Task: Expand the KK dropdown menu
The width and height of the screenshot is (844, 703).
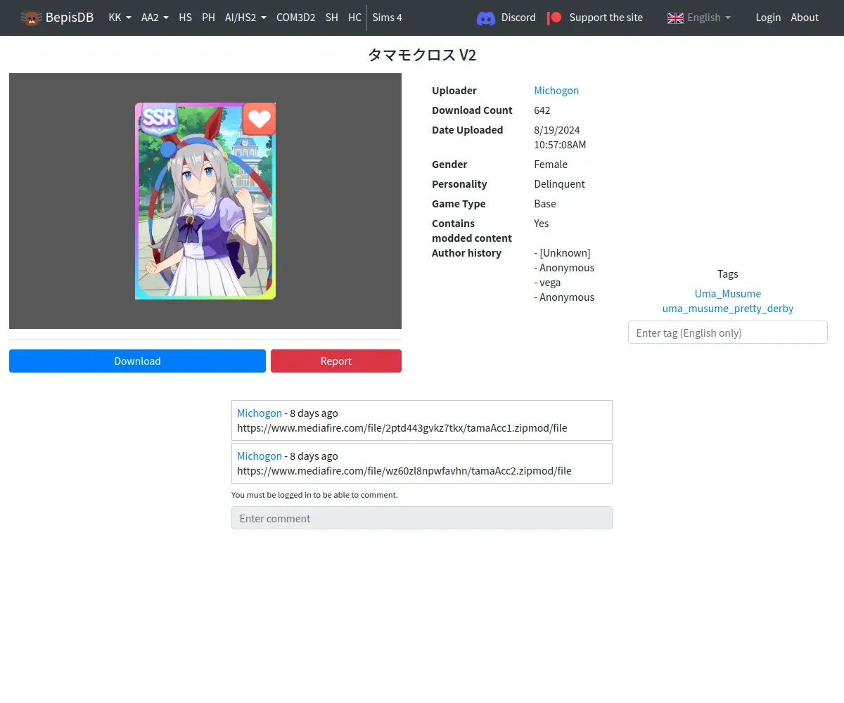Action: pyautogui.click(x=120, y=18)
